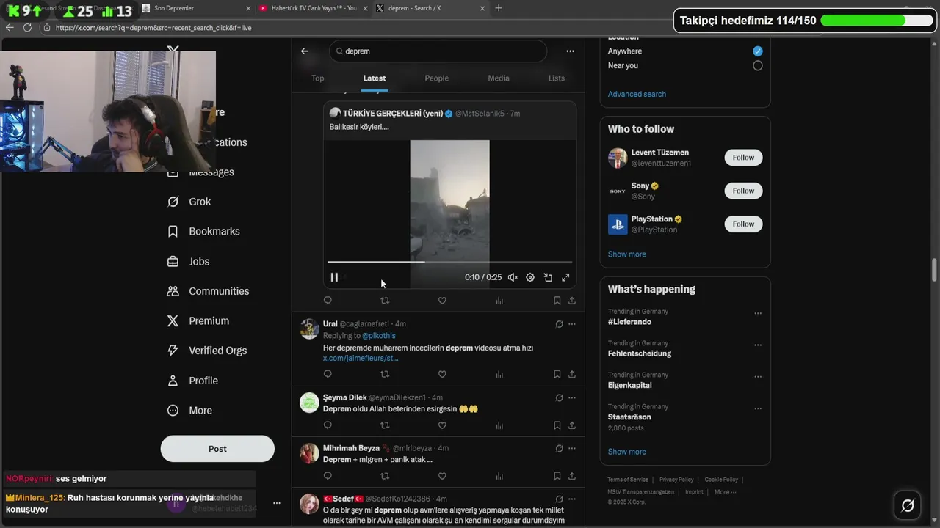Open the x.com/jaimefleurs link in Ural's post
The image size is (940, 528).
click(x=361, y=358)
